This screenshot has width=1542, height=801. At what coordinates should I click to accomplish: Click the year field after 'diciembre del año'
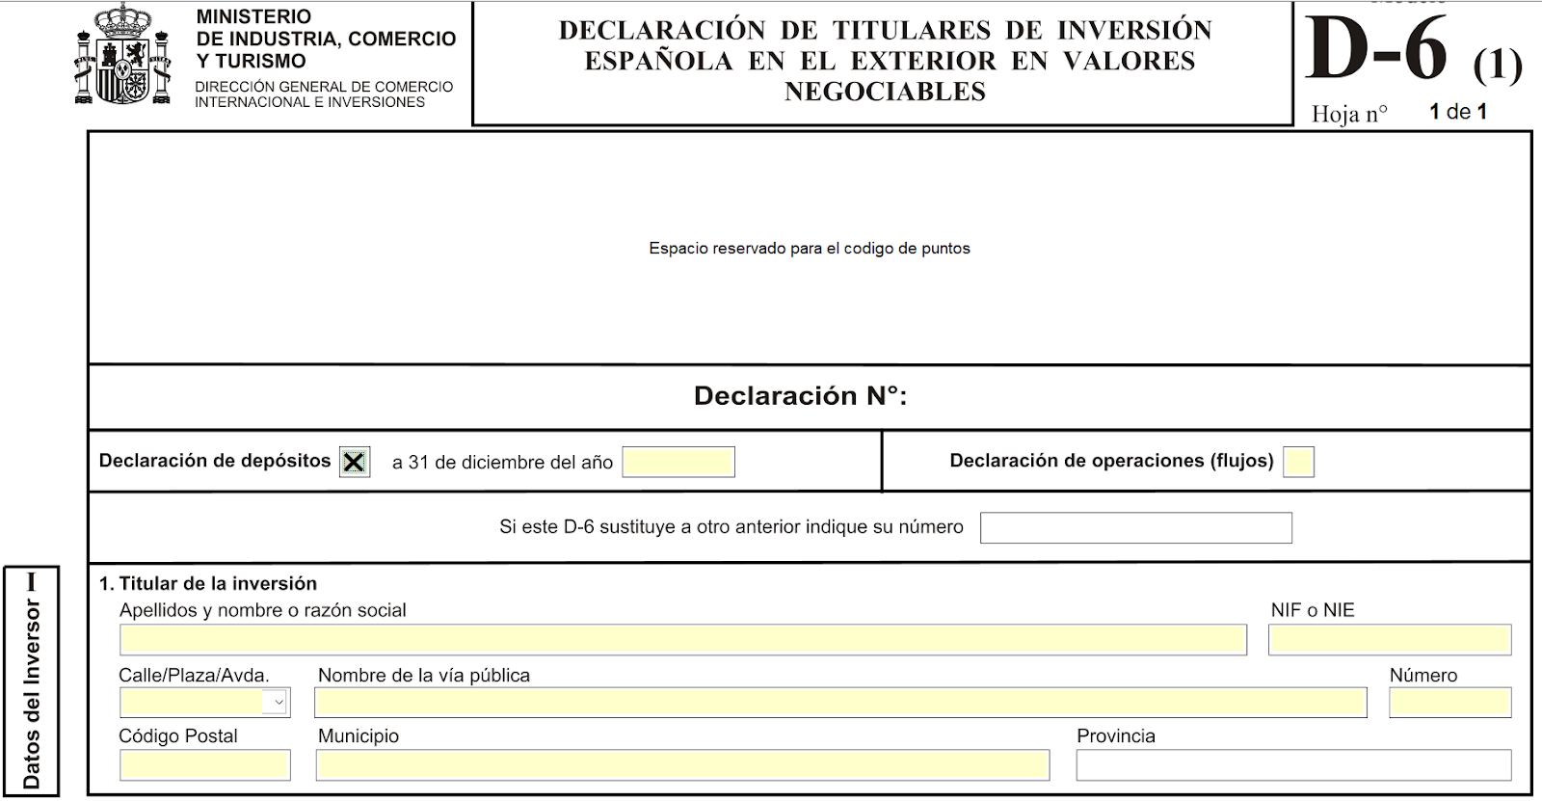tap(678, 462)
